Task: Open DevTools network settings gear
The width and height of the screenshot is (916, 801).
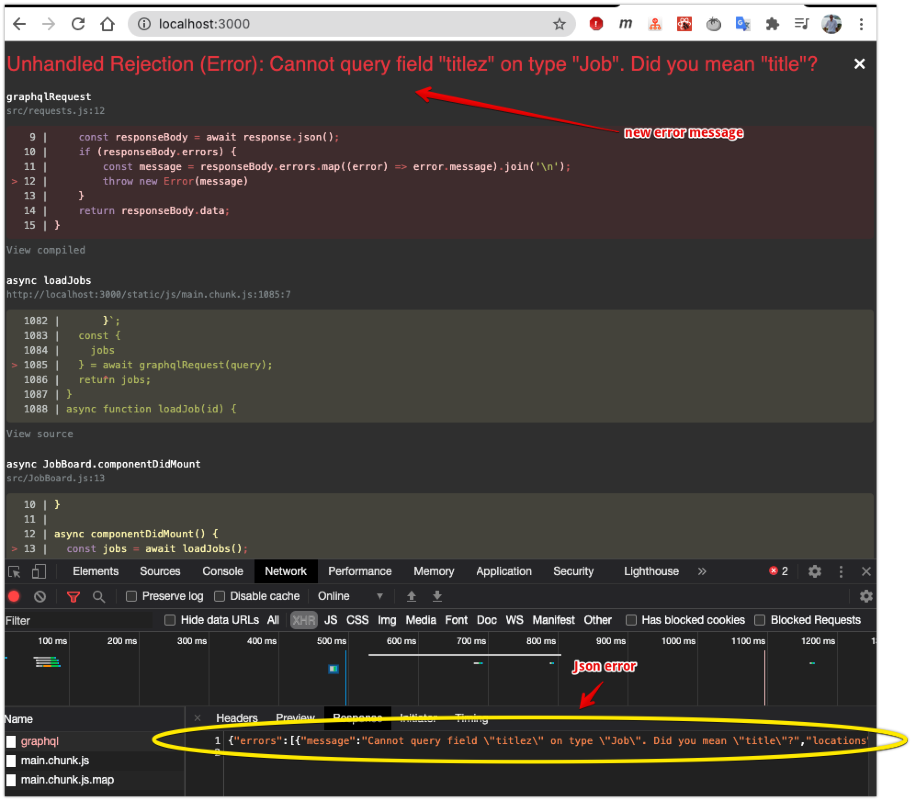Action: [x=866, y=596]
